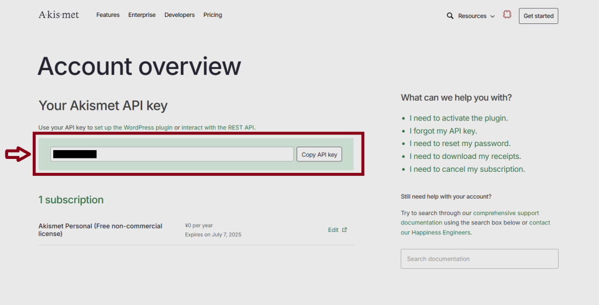Click the Search documentation field
Screen dimensions: 599x305
(x=479, y=259)
